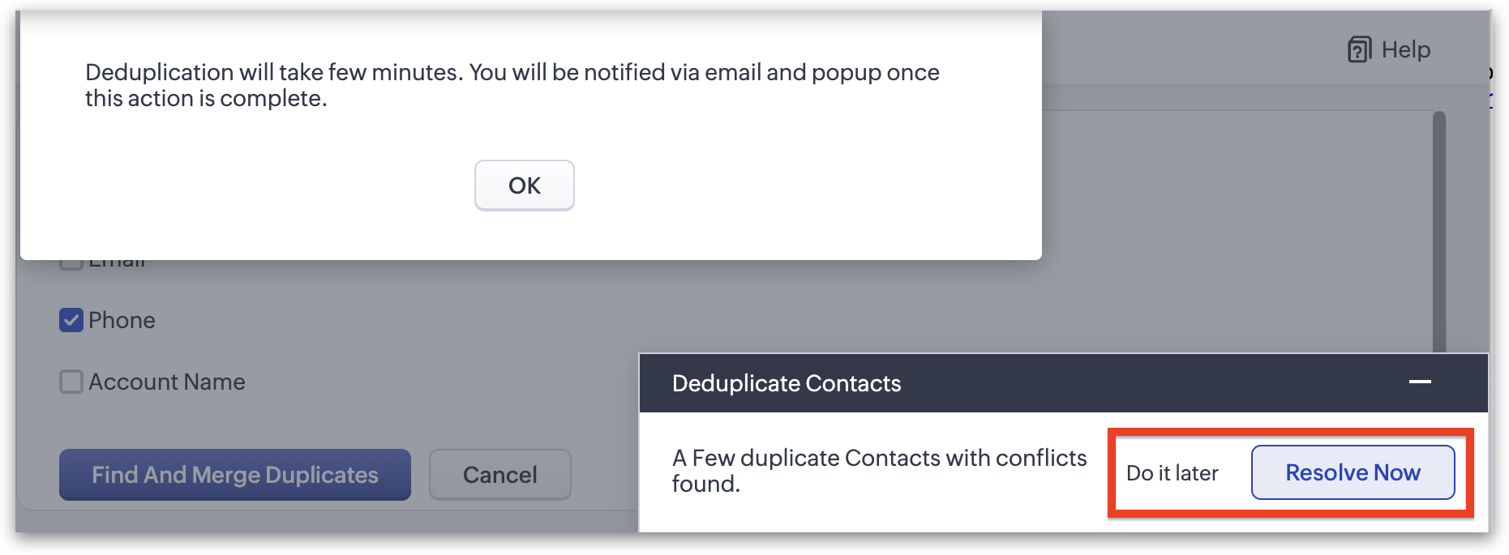The image size is (1509, 555).
Task: Click the duplicate Contacts conflicts found message
Action: [878, 471]
